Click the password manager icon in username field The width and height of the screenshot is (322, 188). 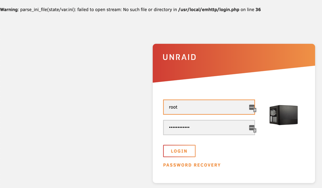(251, 107)
